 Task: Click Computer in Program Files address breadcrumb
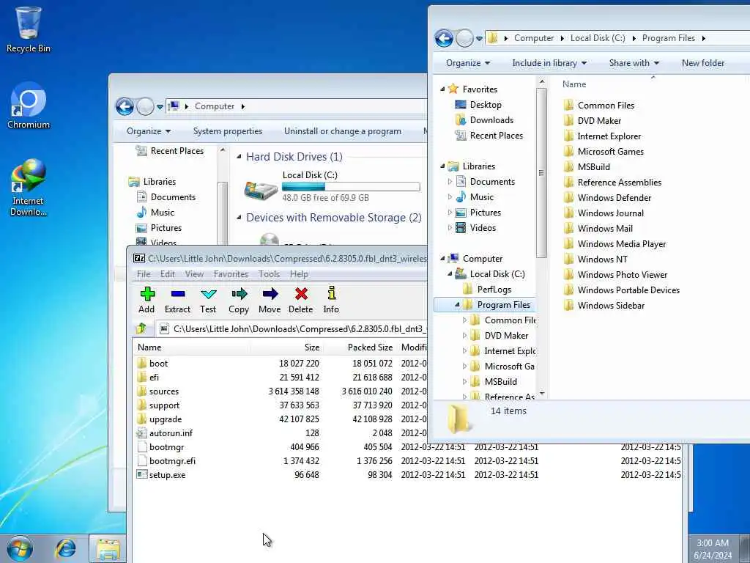click(534, 38)
